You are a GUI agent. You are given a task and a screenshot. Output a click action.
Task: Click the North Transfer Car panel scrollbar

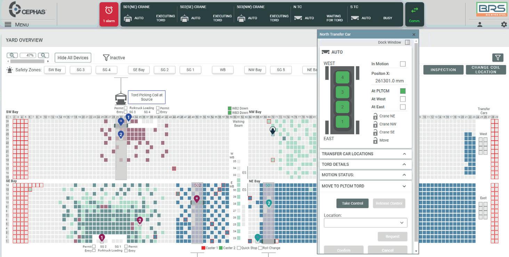click(416, 142)
